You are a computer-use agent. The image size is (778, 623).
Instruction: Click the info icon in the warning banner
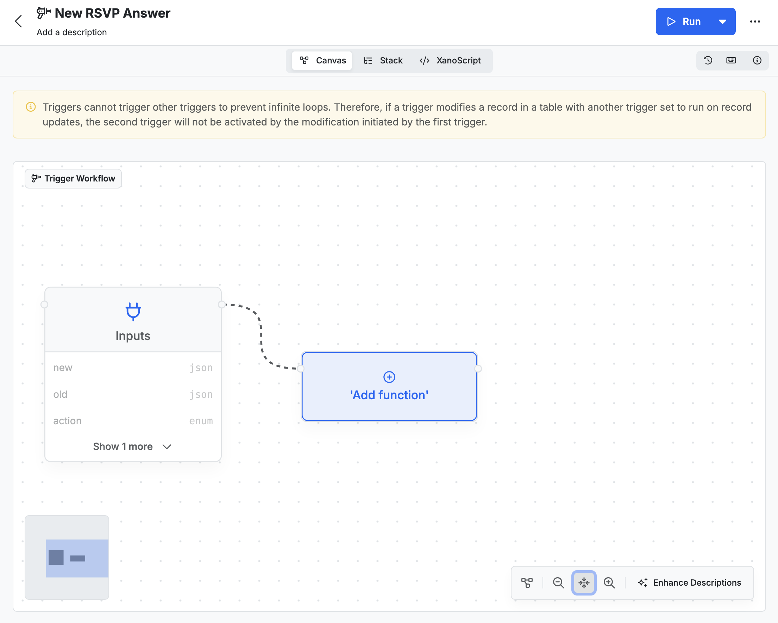31,106
